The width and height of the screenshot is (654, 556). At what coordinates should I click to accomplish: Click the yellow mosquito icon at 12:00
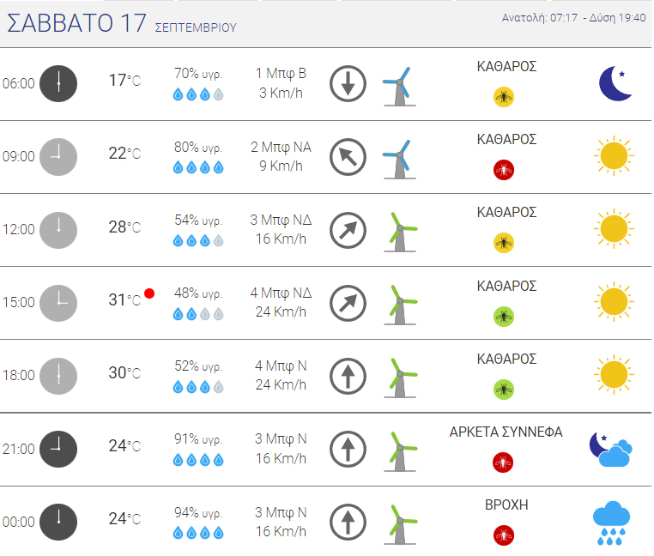[504, 243]
